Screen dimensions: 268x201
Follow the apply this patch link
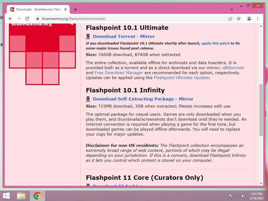click(x=215, y=43)
